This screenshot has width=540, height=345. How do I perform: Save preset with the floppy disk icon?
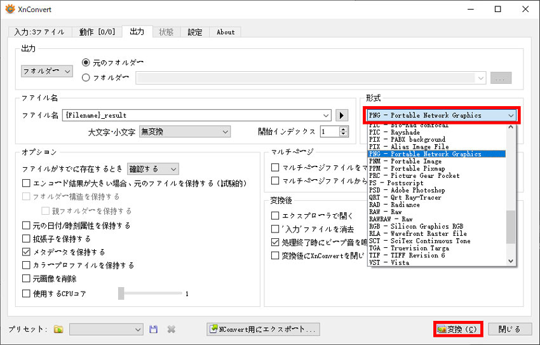(154, 330)
